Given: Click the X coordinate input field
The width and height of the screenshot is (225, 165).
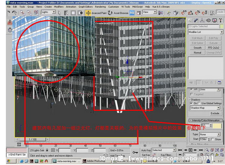Looking at the screenshot, I should (x=65, y=150).
